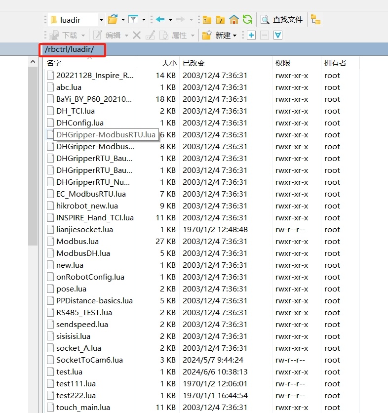This screenshot has height=413, width=388.
Task: Sort by 大小 column header
Action: coord(169,63)
